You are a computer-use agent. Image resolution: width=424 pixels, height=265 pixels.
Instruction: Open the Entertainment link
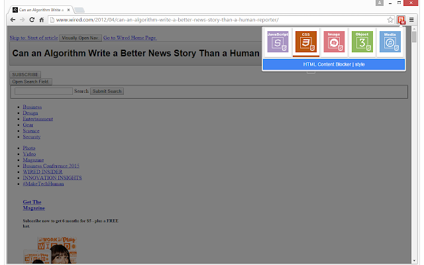(x=38, y=119)
